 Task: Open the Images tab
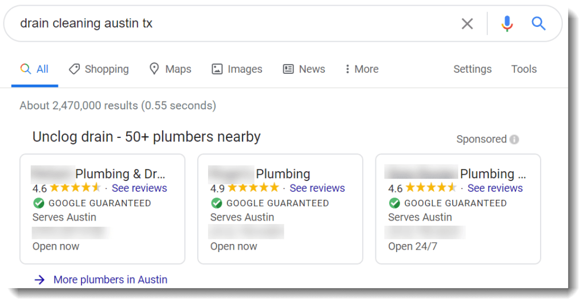pyautogui.click(x=237, y=69)
